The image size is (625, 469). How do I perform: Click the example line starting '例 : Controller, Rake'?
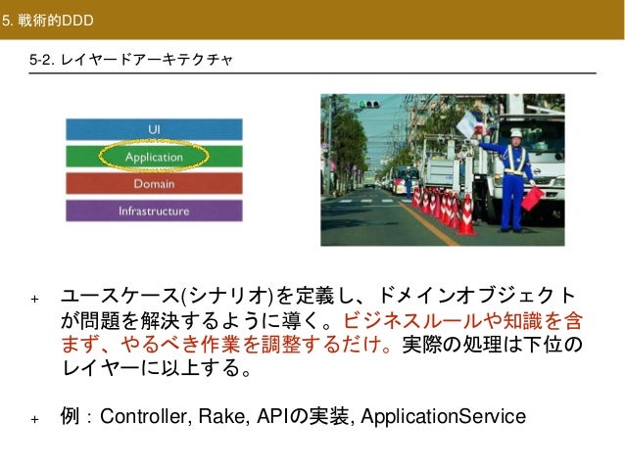(293, 416)
